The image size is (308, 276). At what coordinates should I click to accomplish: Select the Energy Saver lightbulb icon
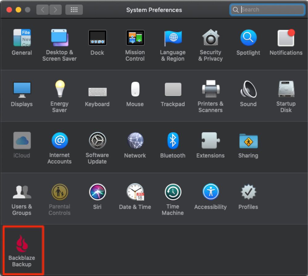[59, 90]
